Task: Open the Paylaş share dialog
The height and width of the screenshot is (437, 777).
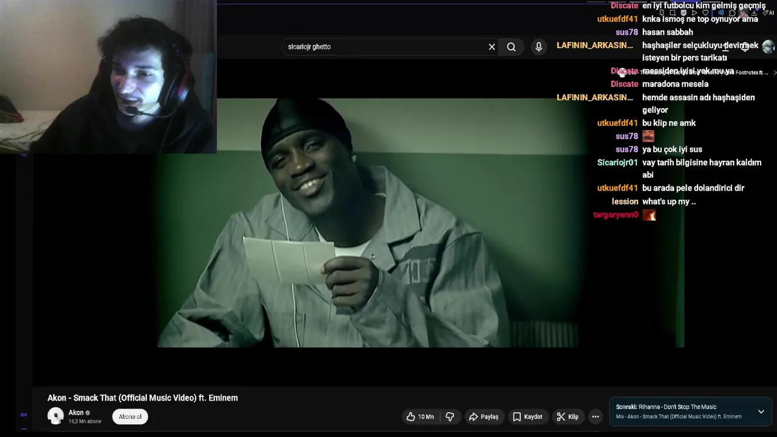Action: click(484, 416)
